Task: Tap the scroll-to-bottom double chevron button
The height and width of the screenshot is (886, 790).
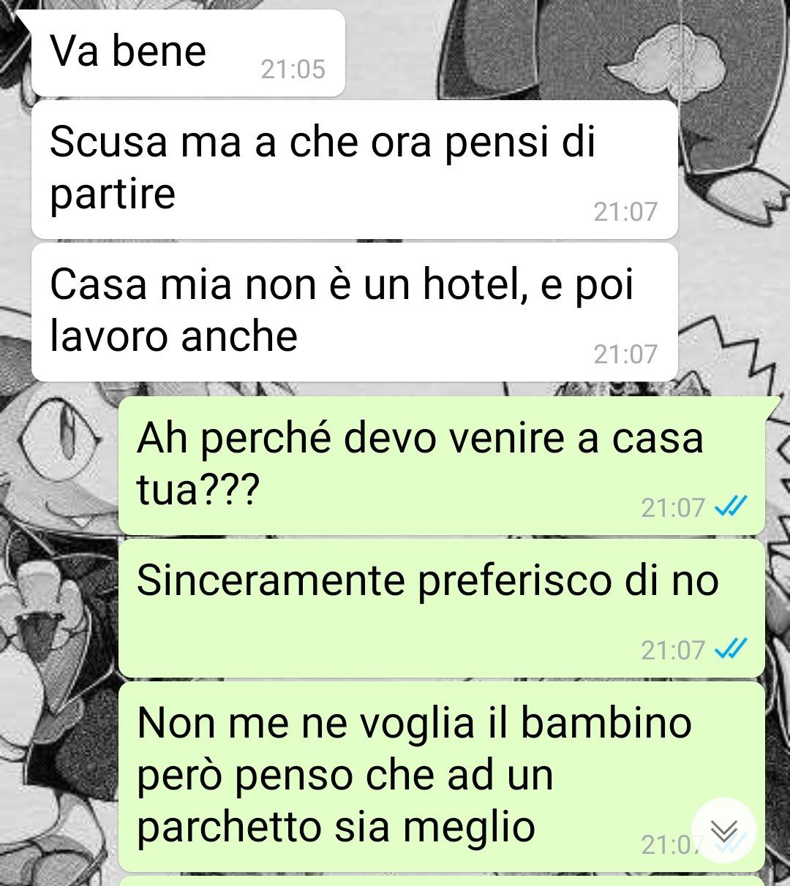Action: click(x=724, y=830)
